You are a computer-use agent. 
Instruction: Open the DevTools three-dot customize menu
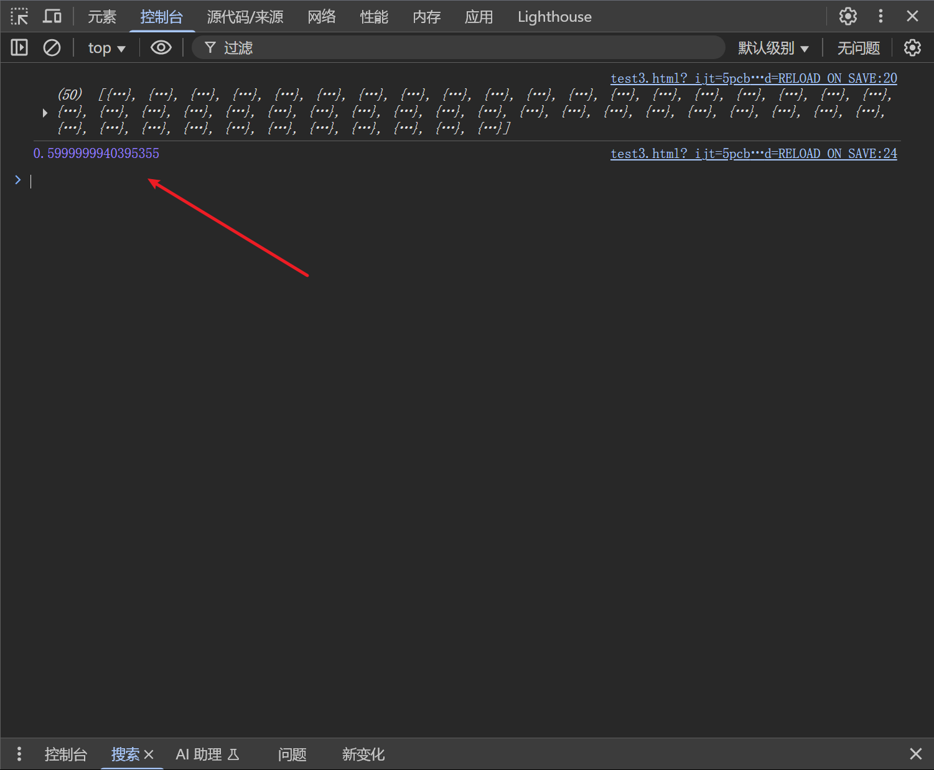[880, 17]
